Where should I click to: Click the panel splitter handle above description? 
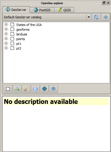point(56,95)
